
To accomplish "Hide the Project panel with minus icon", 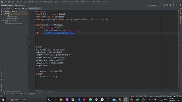I will pyautogui.click(x=26, y=8).
